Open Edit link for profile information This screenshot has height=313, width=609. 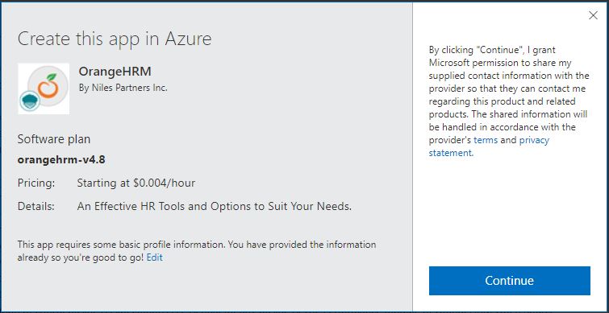(x=155, y=257)
